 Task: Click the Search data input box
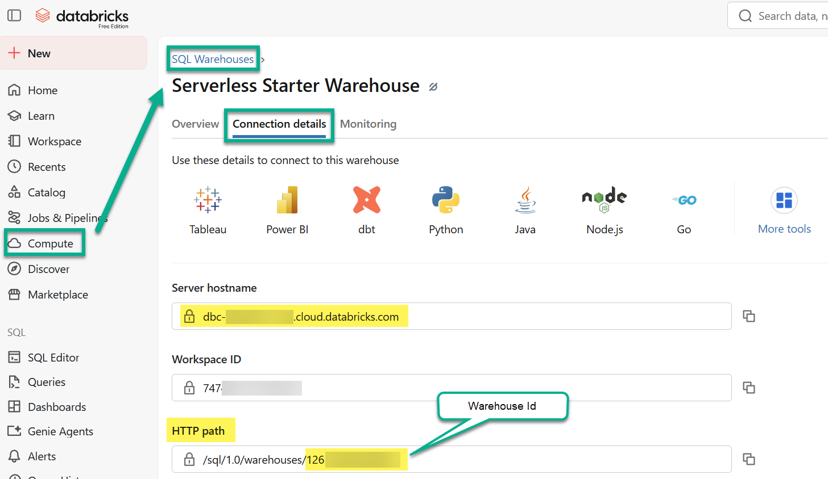pyautogui.click(x=778, y=15)
